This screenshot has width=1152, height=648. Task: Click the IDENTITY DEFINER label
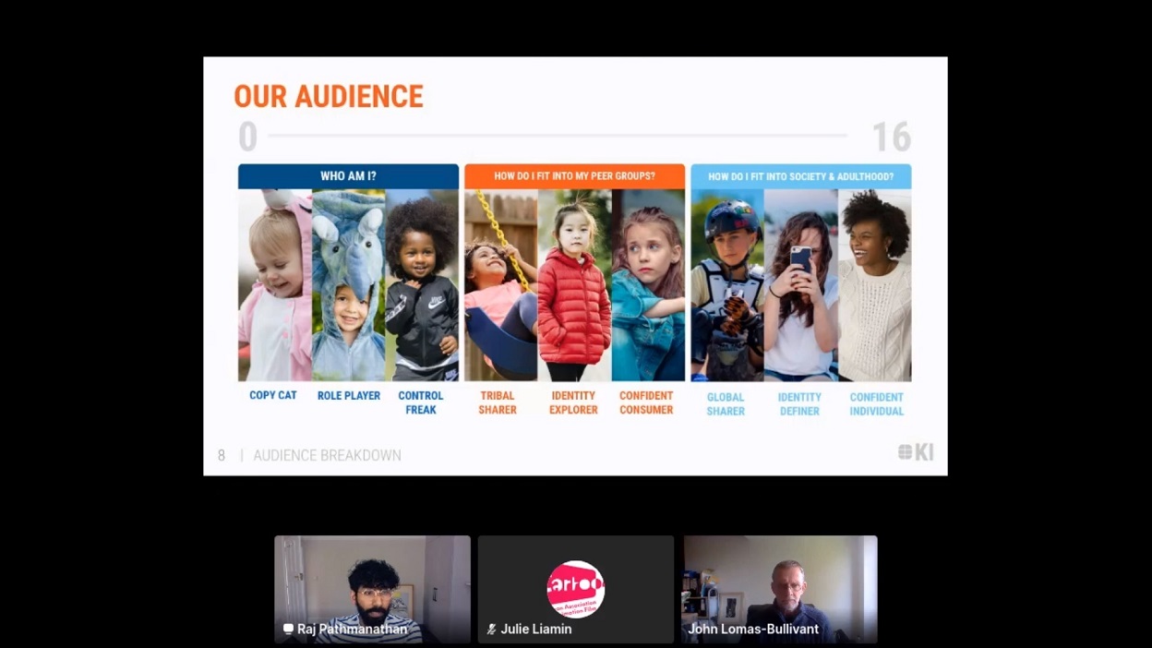tap(798, 402)
